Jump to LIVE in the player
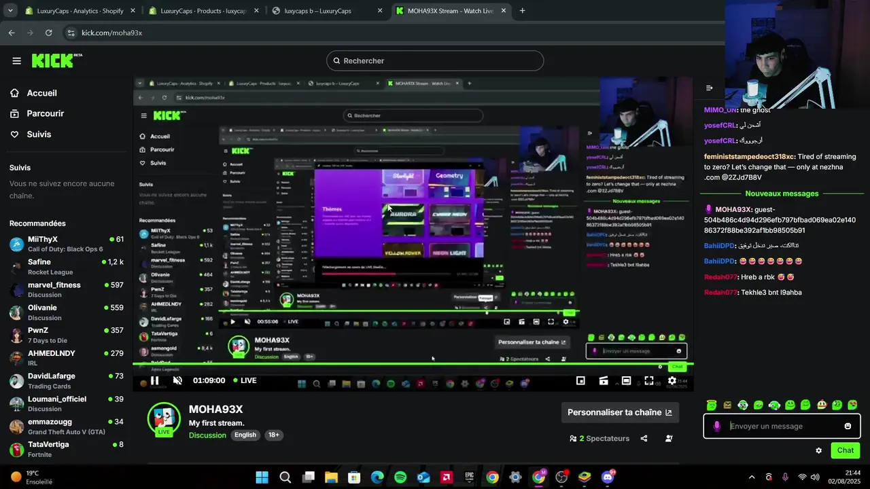 click(245, 380)
